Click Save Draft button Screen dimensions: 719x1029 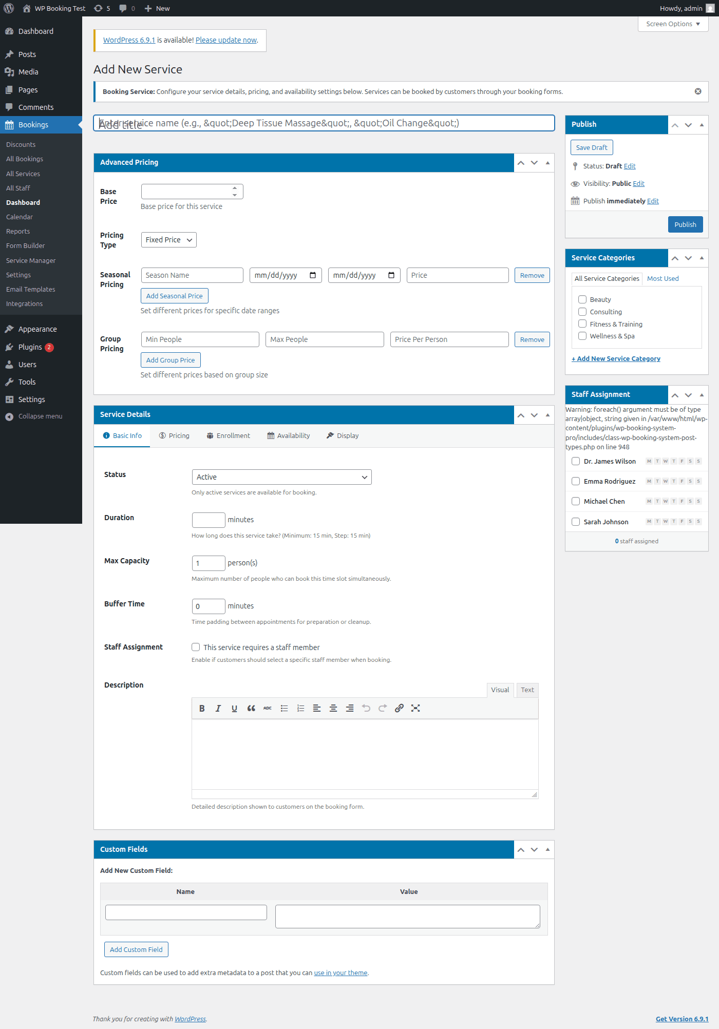pyautogui.click(x=592, y=147)
